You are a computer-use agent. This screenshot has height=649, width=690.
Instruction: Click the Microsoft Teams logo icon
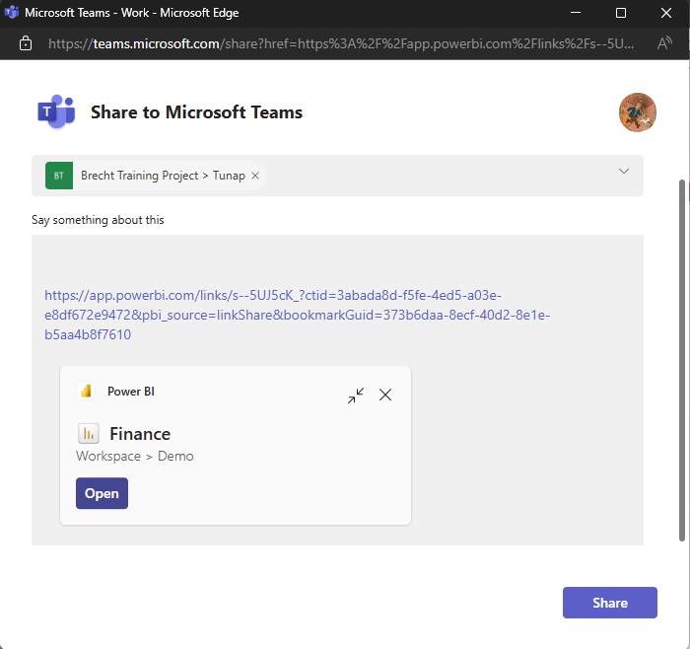click(x=56, y=111)
